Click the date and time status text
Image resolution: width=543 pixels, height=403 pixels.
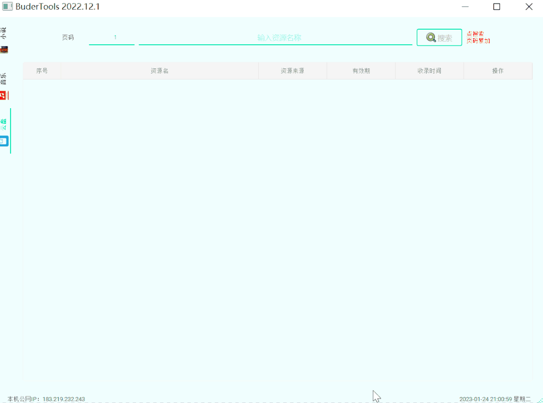[x=495, y=399]
